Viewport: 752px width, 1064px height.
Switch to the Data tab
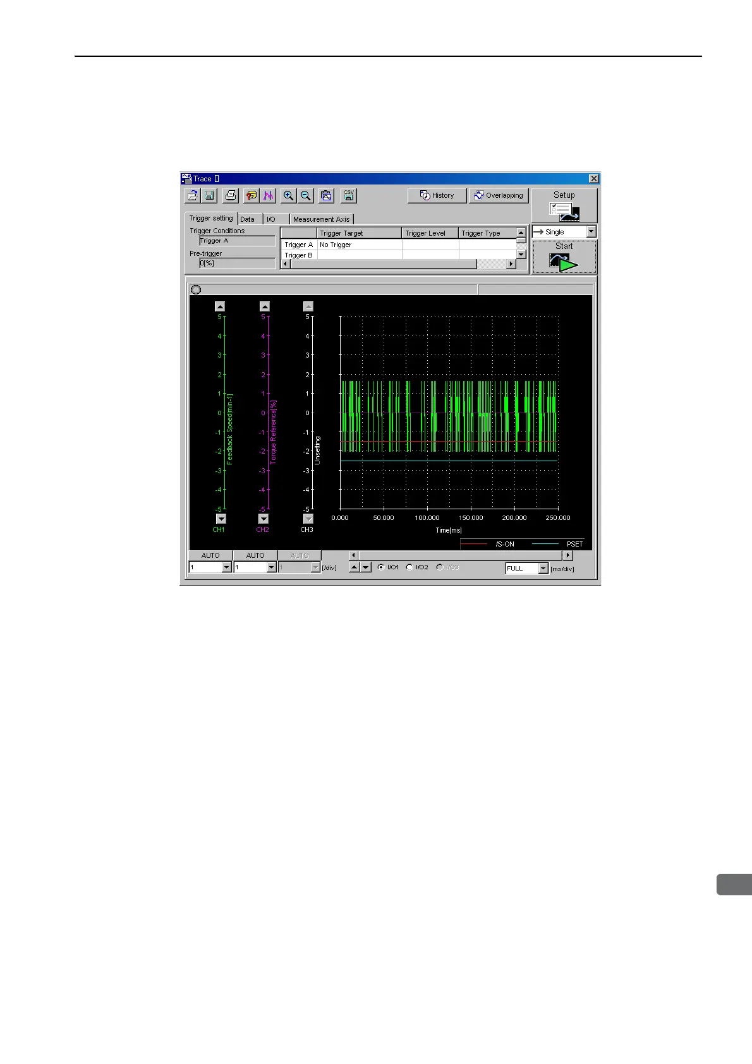248,219
